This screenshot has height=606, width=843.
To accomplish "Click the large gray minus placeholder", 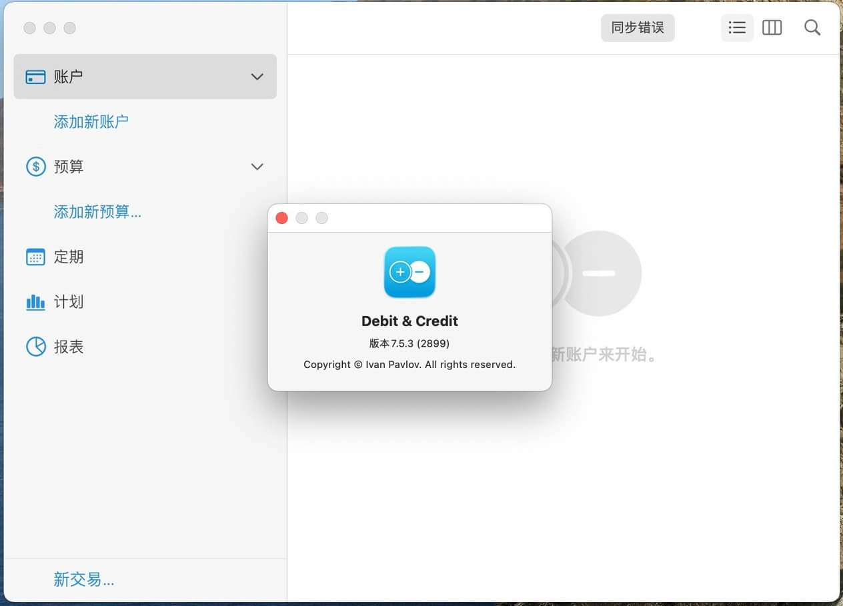I will [599, 273].
